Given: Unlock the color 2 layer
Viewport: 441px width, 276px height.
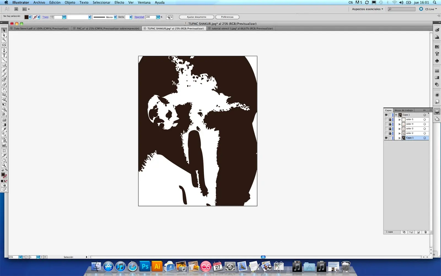Looking at the screenshot, I should pyautogui.click(x=390, y=133).
